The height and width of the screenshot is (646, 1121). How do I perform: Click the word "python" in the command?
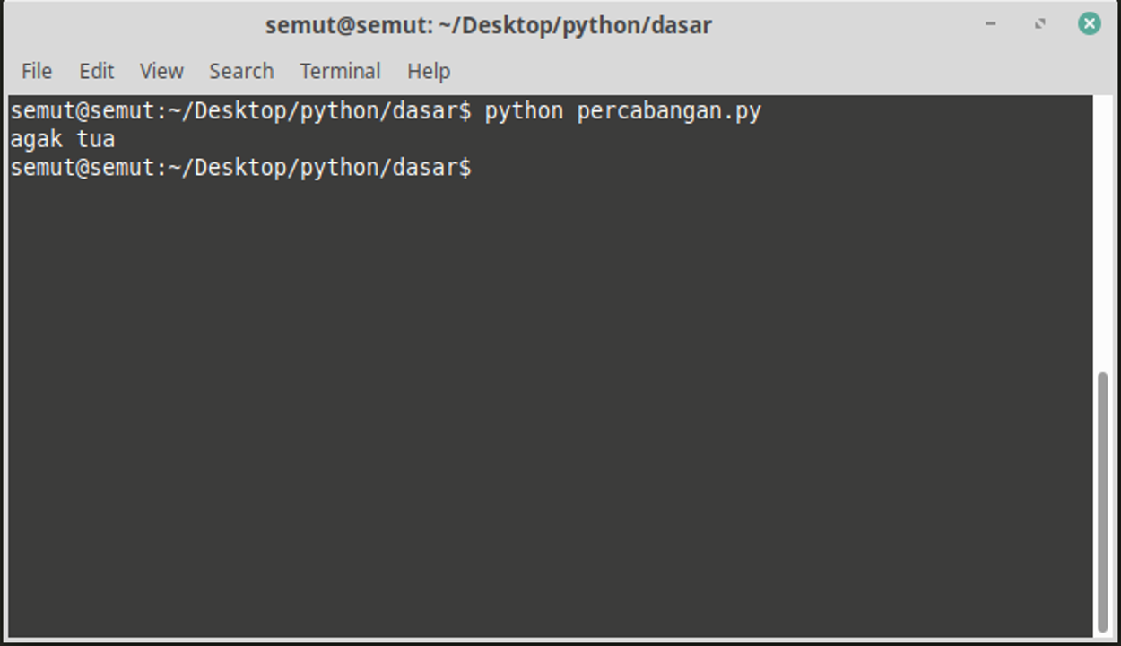[524, 111]
